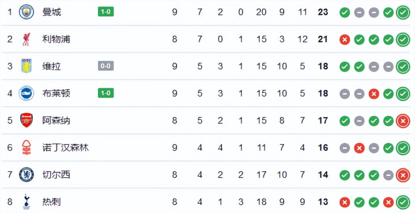This screenshot has width=415, height=213.
Task: Click the Brighton club crest
Action: [27, 93]
